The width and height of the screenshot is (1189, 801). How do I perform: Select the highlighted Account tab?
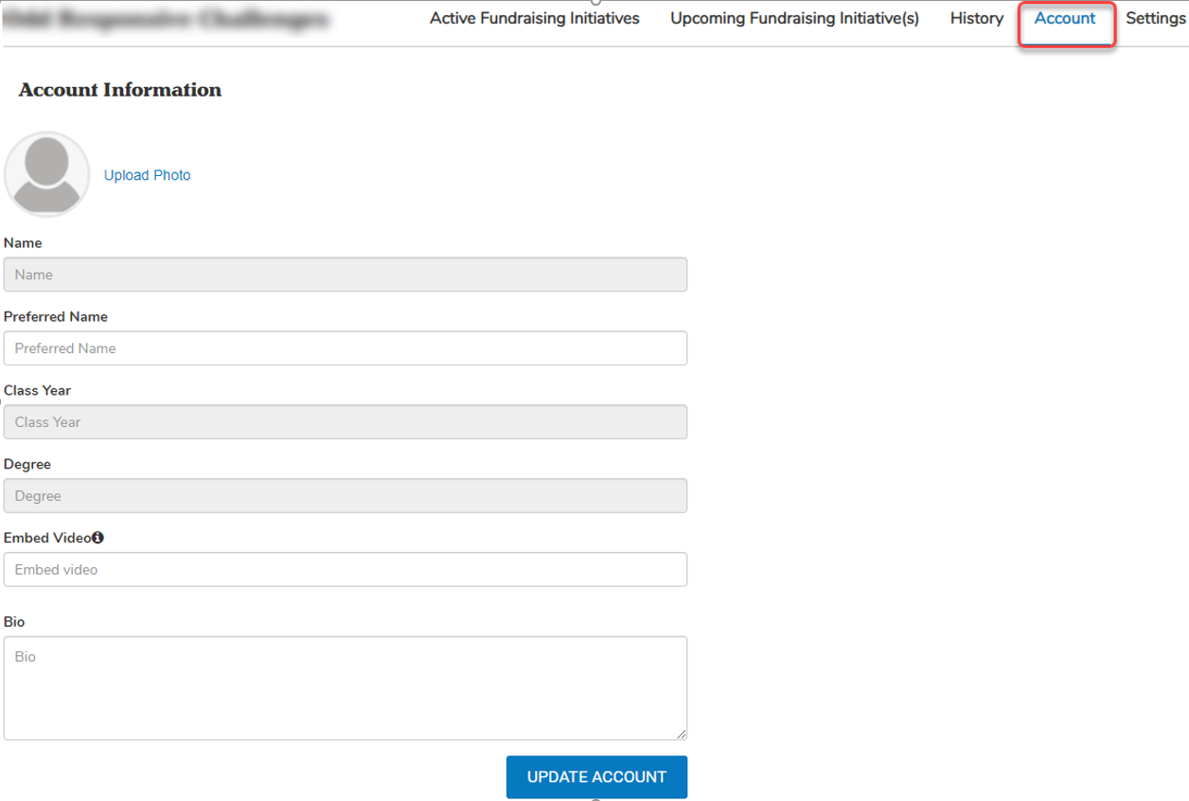[1064, 19]
